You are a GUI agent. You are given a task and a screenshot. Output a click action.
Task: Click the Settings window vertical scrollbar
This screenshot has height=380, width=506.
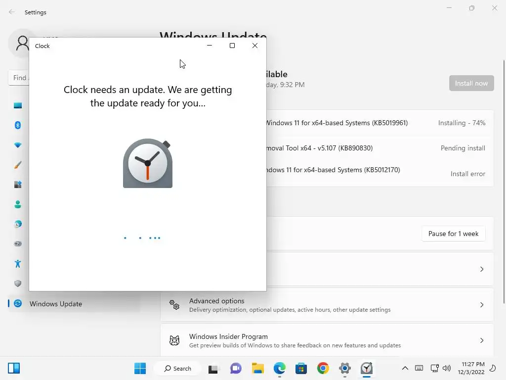pyautogui.click(x=504, y=182)
